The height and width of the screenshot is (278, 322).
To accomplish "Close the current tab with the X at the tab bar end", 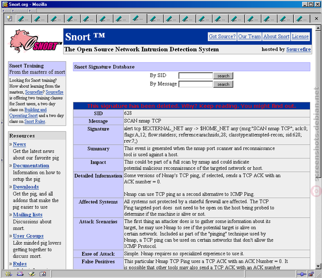I will click(316, 19).
